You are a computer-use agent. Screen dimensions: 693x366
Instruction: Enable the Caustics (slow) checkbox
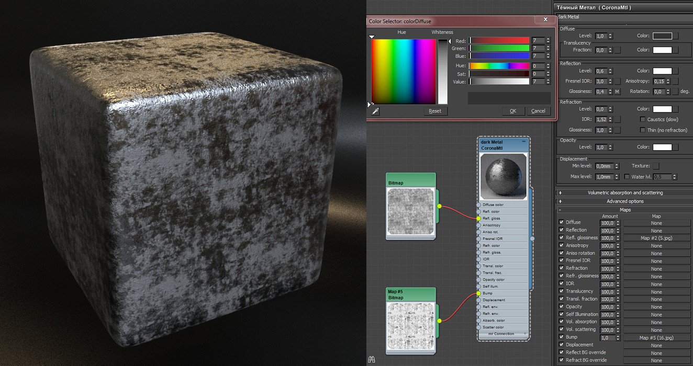click(643, 119)
